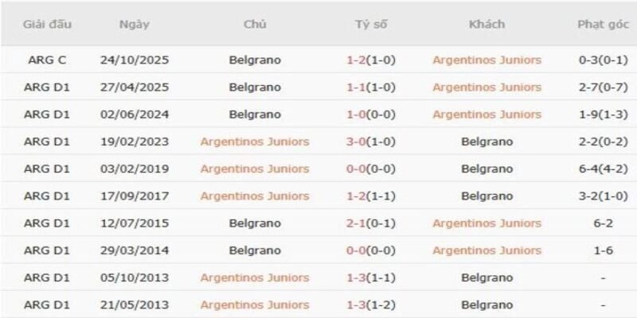Click the 1-3(1-1) score on 05/10/2013
The width and height of the screenshot is (637, 318).
[x=371, y=277]
